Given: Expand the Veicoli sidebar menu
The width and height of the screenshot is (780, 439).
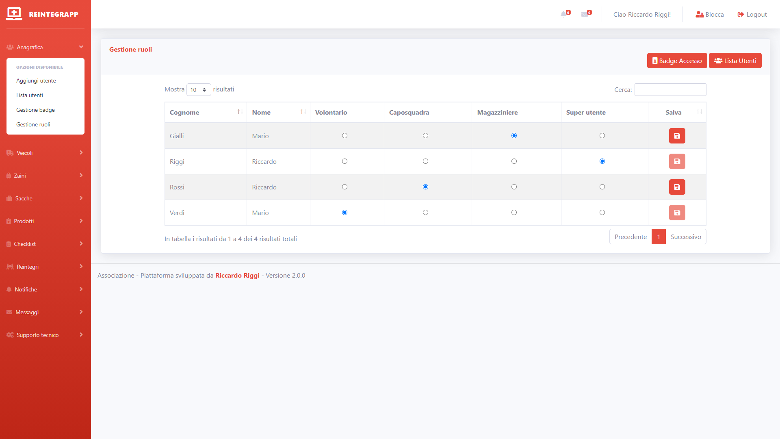Looking at the screenshot, I should pyautogui.click(x=45, y=153).
